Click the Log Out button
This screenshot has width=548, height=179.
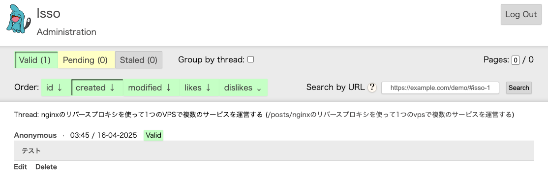tap(521, 14)
